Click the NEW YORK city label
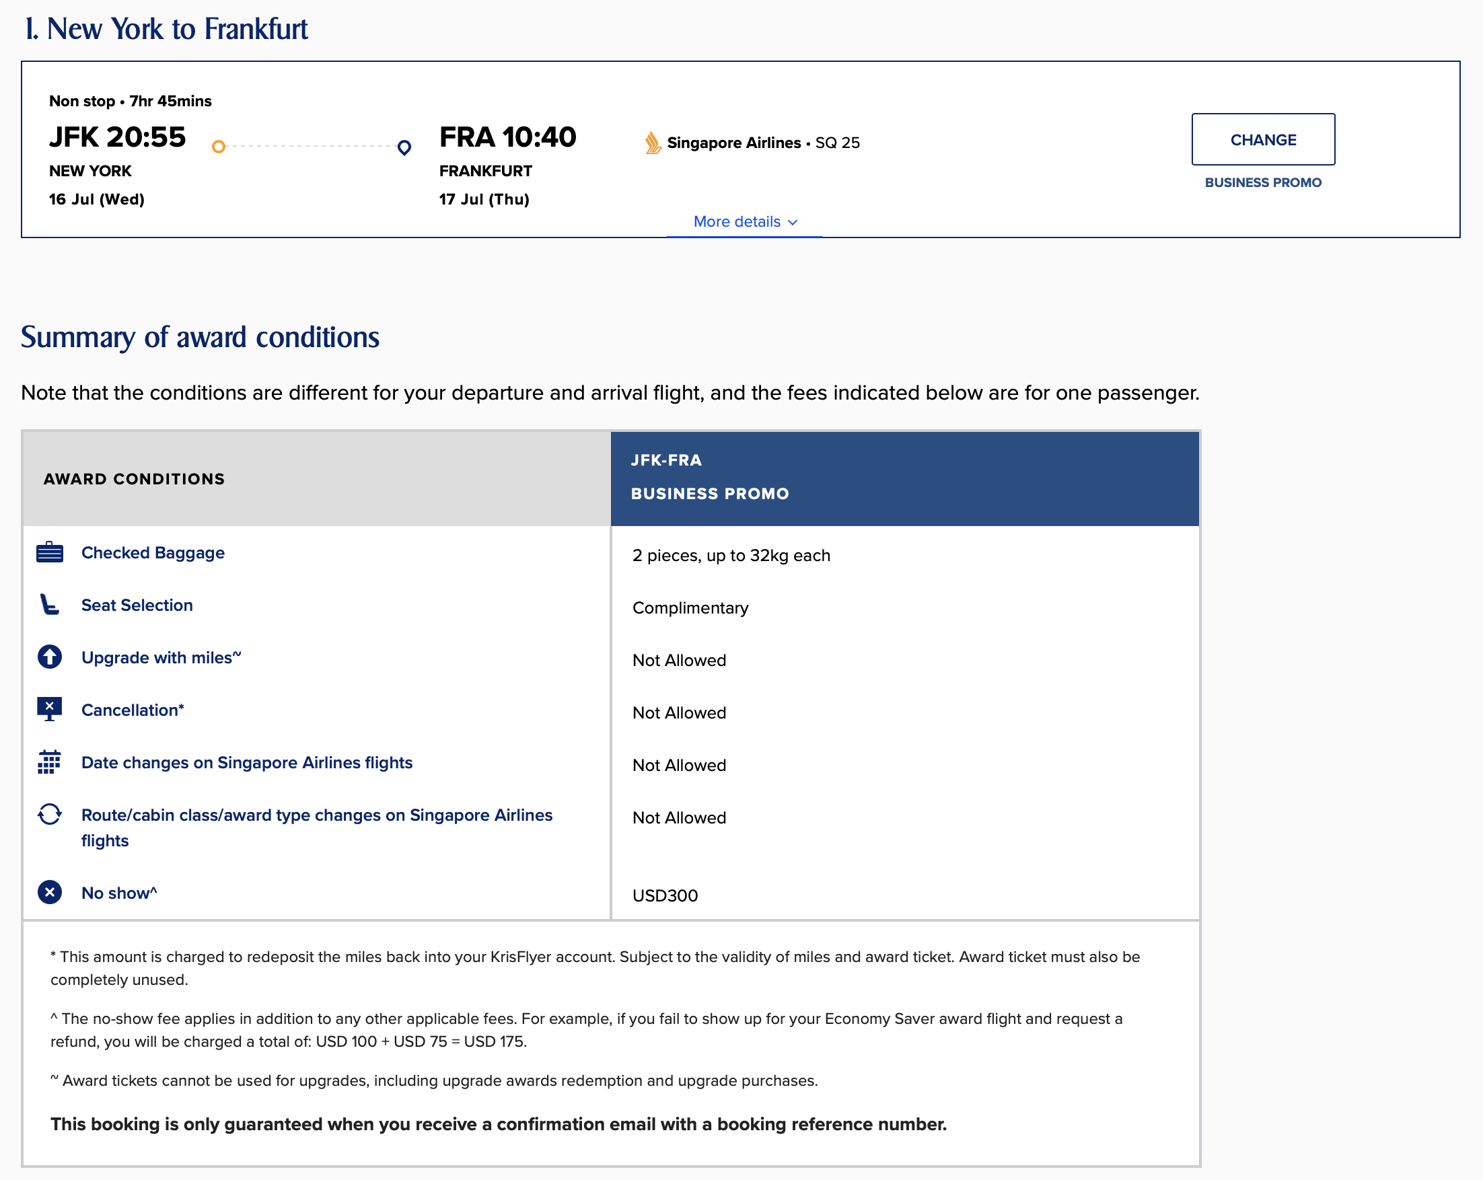 tap(90, 170)
